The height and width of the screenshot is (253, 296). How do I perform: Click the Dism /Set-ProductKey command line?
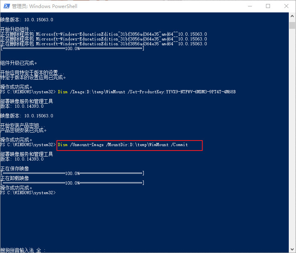click(147, 92)
